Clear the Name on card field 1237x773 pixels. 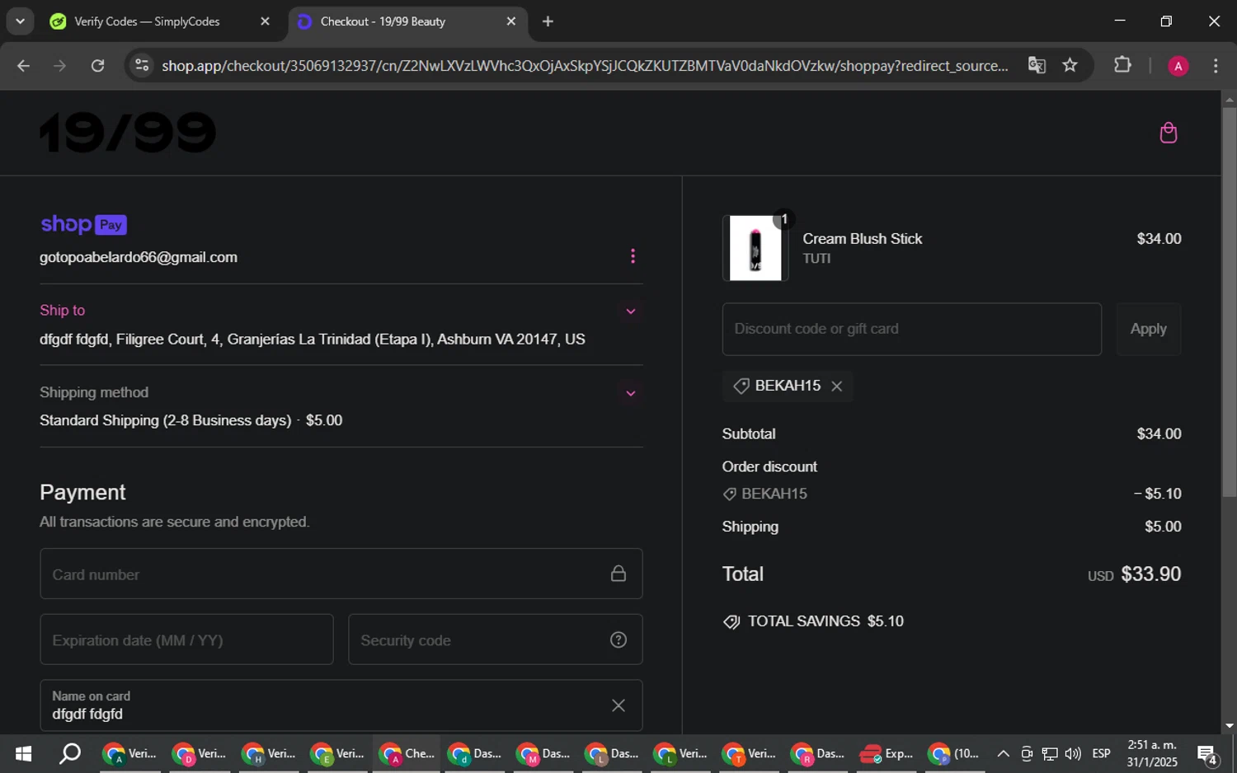pyautogui.click(x=618, y=705)
